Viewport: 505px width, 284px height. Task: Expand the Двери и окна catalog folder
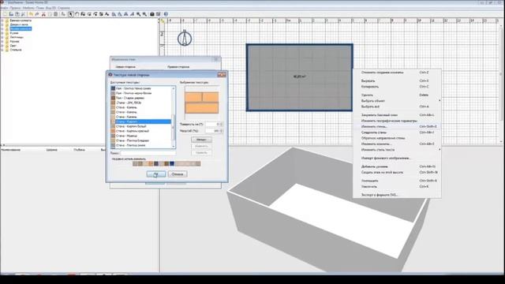point(2,24)
